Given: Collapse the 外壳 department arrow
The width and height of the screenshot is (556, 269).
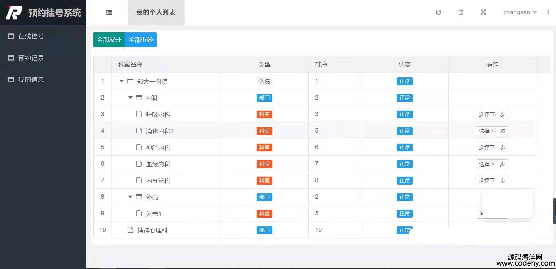Looking at the screenshot, I should coord(130,197).
